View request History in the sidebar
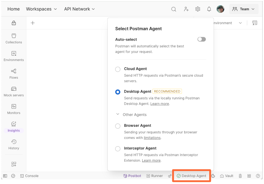This screenshot has width=264, height=184. coord(13,144)
